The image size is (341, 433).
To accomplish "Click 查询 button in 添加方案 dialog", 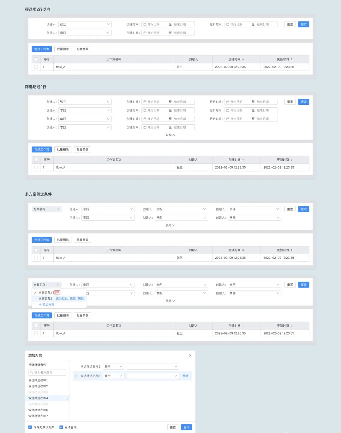I will coord(187,427).
